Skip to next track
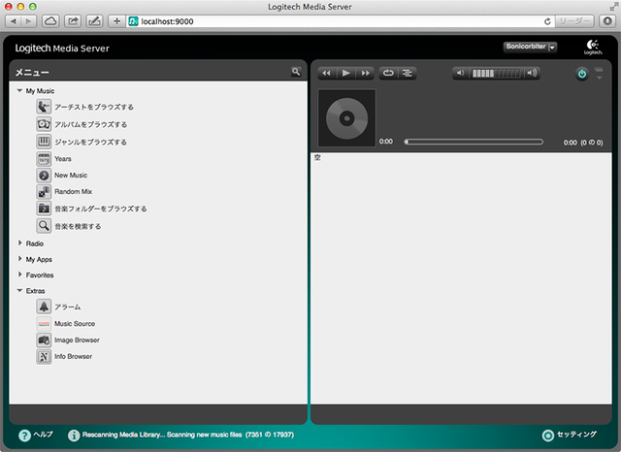 tap(365, 73)
